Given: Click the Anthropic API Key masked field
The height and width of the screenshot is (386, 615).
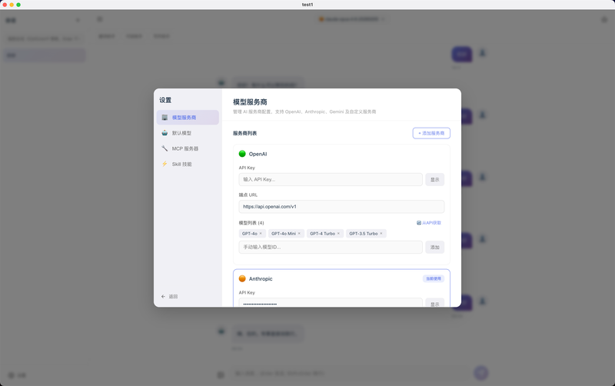Looking at the screenshot, I should click(x=331, y=303).
